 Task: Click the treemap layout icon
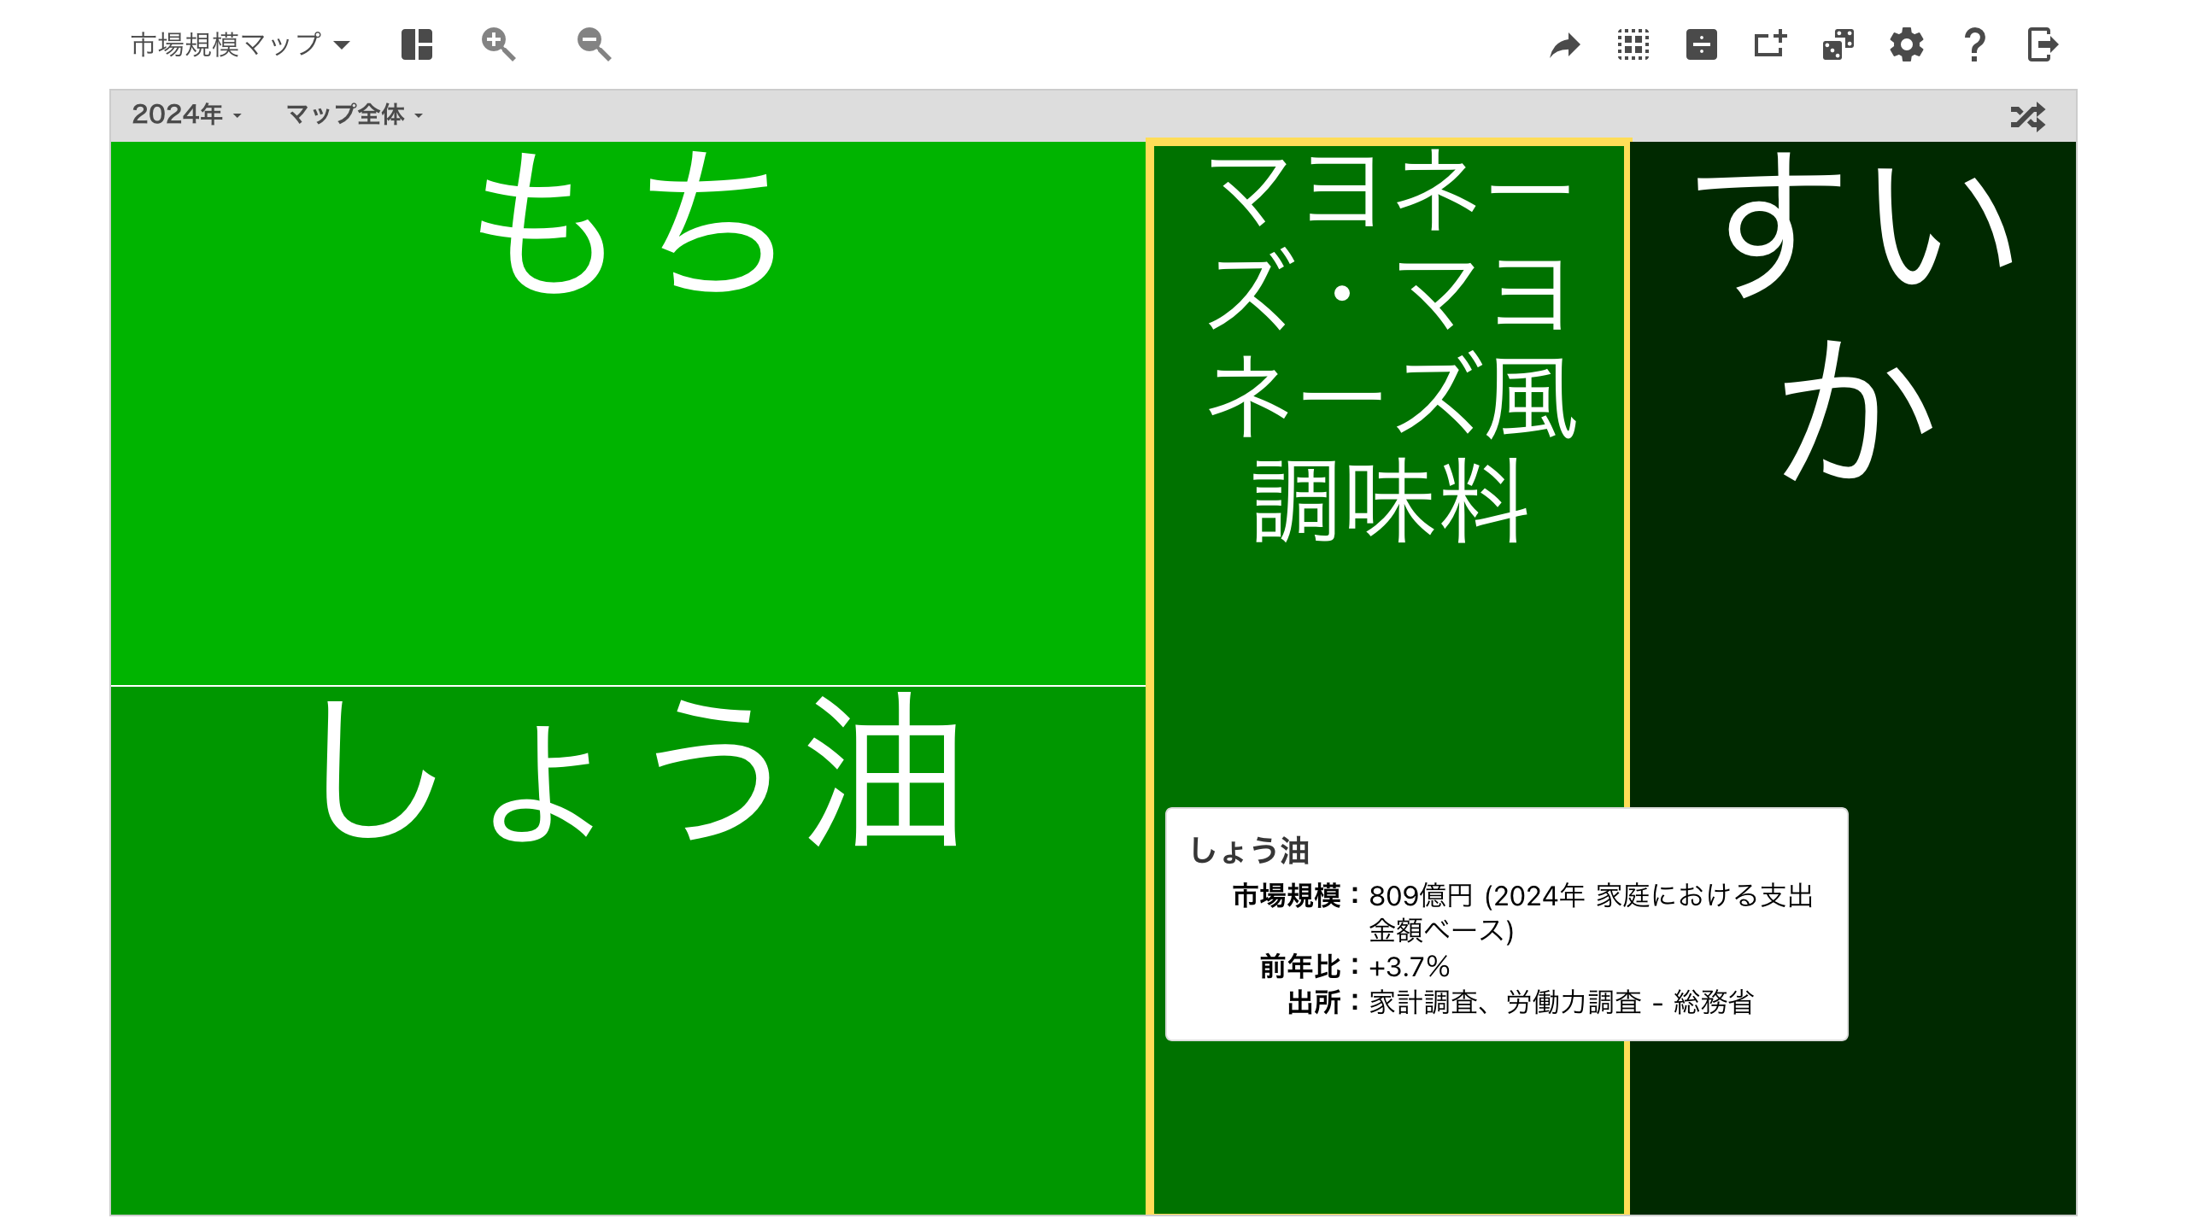coord(417,44)
